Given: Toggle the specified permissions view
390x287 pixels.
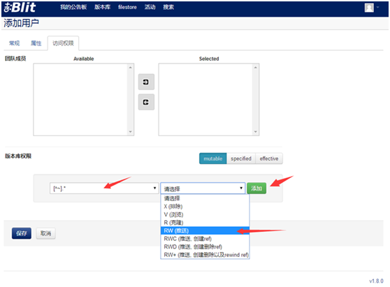Looking at the screenshot, I should [x=241, y=159].
